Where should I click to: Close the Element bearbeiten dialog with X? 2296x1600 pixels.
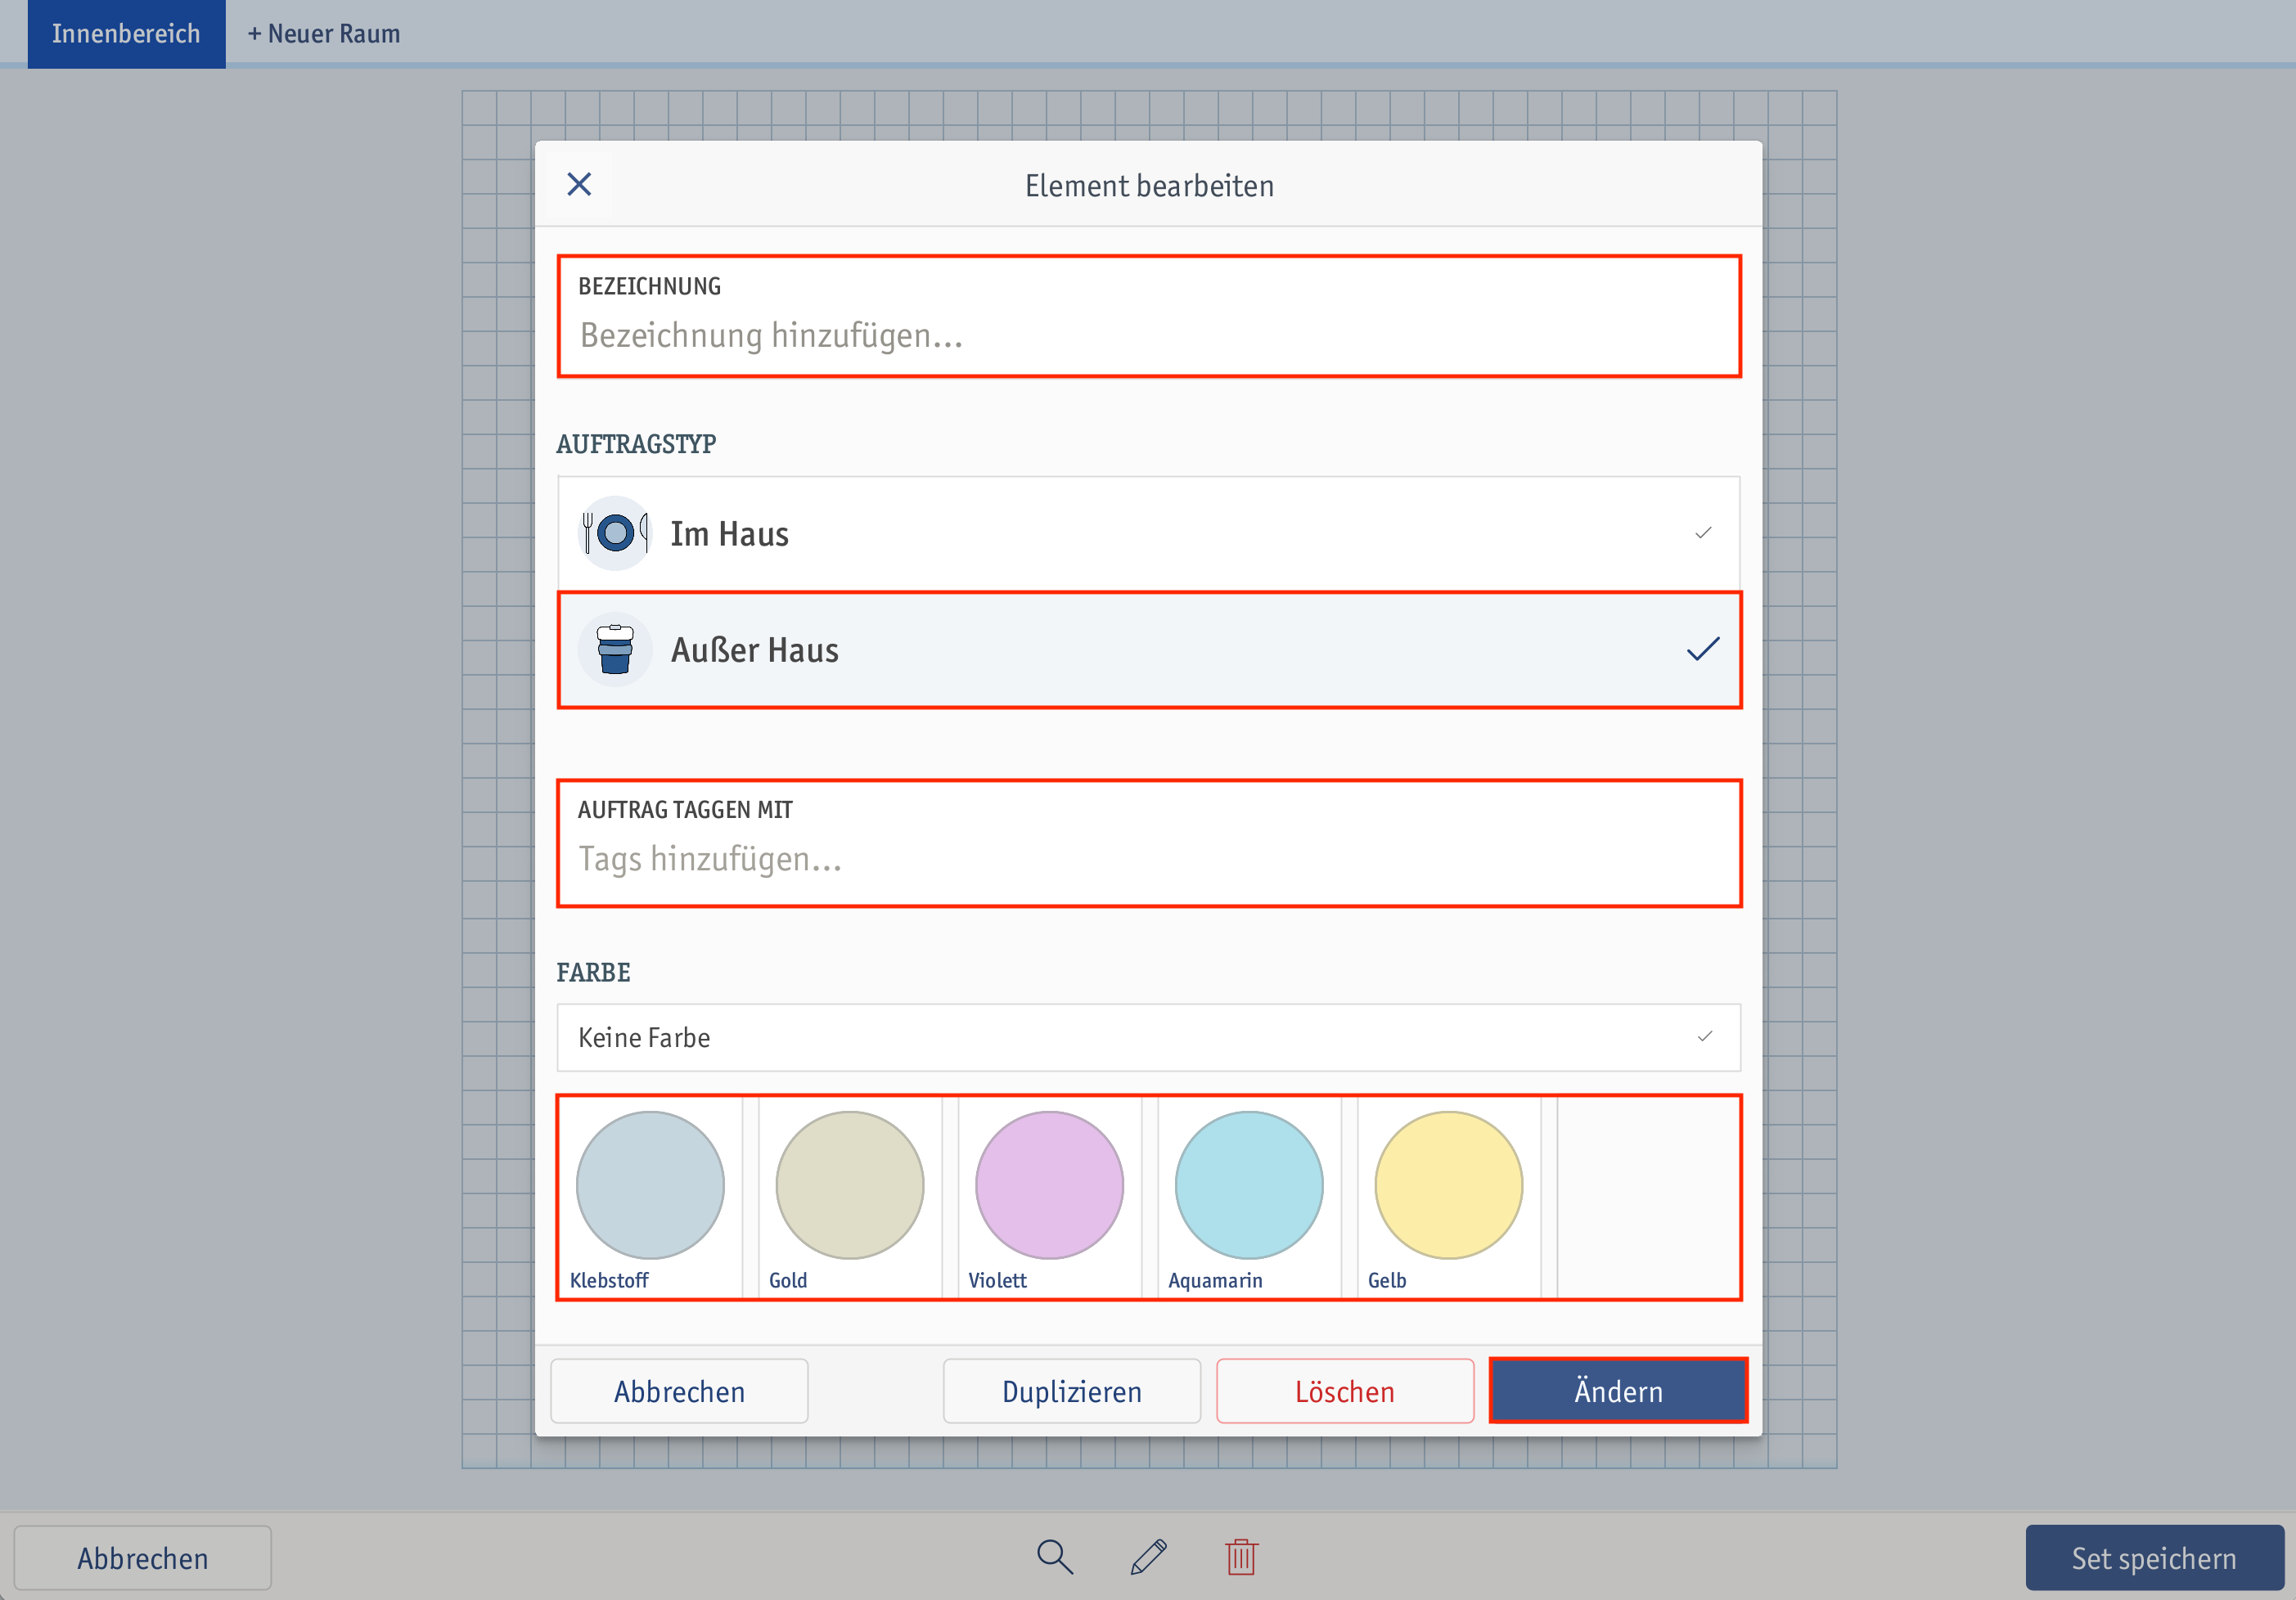[x=579, y=185]
